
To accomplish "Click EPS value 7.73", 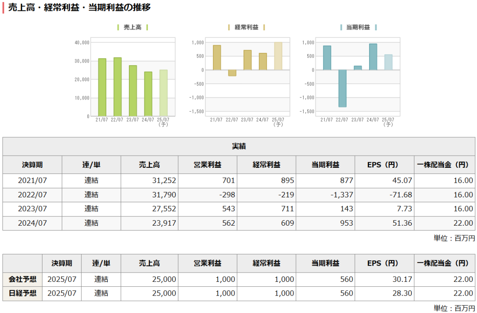I will tap(405, 209).
